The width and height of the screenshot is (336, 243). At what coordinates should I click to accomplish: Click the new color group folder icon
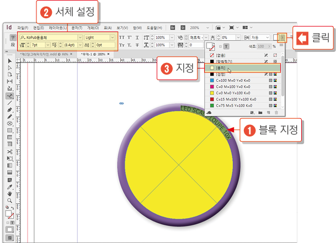point(260,112)
